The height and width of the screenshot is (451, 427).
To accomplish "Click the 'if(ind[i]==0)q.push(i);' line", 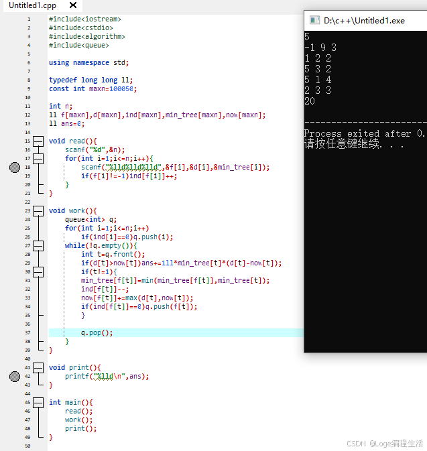I will 127,237.
